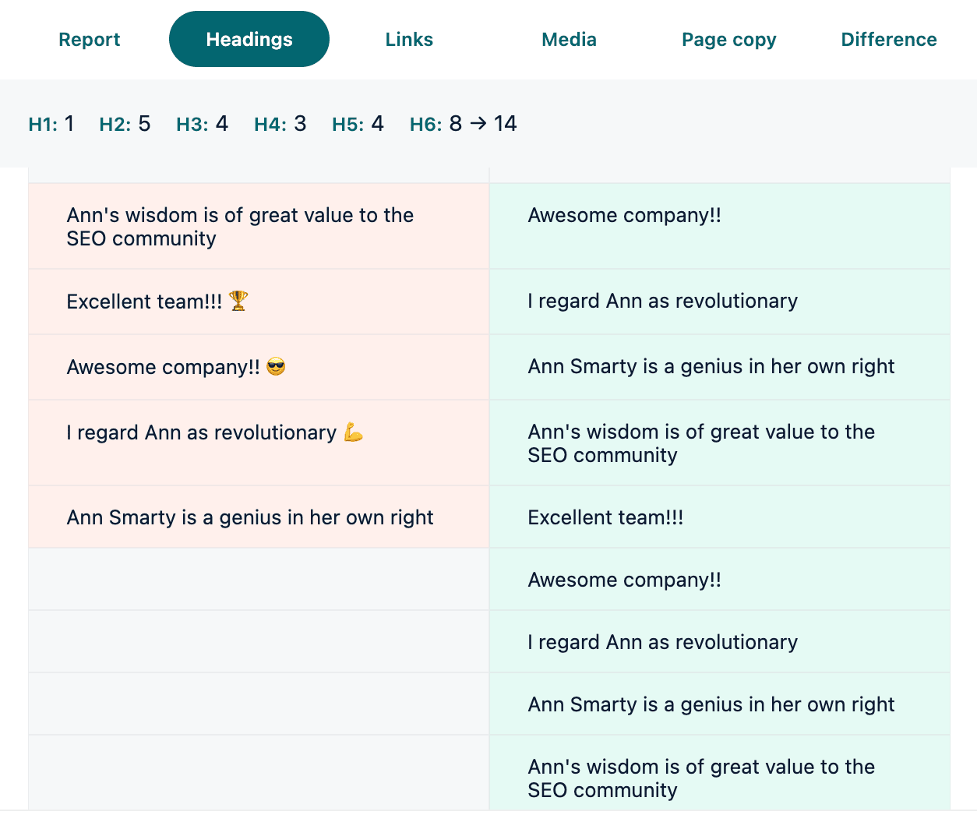Select the Headings tab
Viewport: 977px width, 815px height.
pos(249,40)
